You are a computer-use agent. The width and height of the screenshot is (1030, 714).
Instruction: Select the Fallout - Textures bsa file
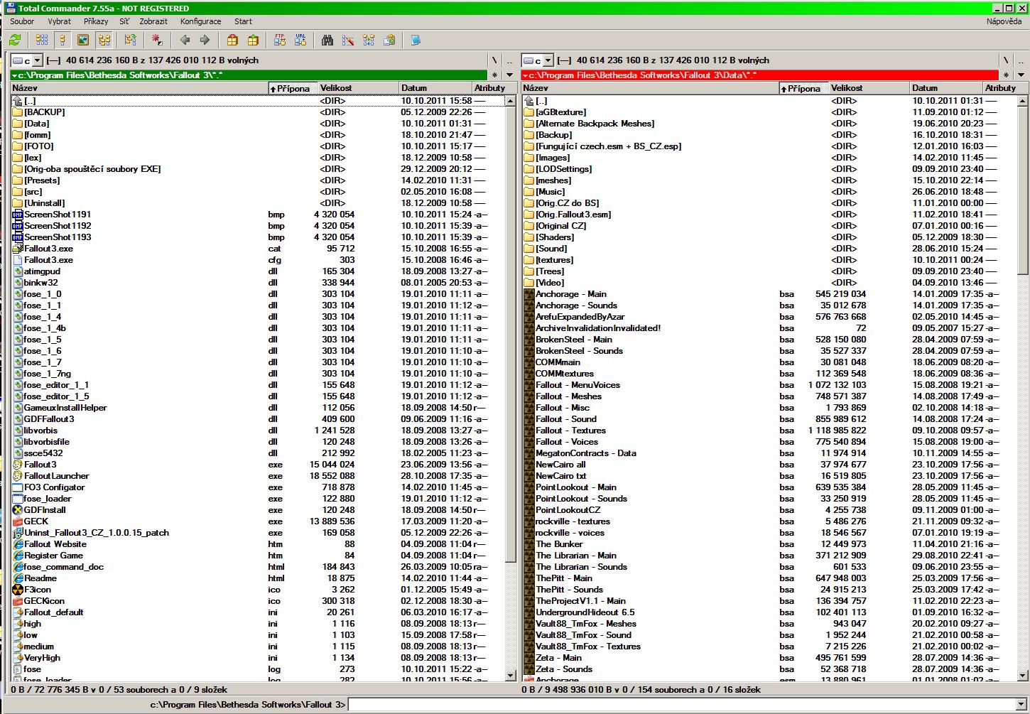pyautogui.click(x=570, y=431)
